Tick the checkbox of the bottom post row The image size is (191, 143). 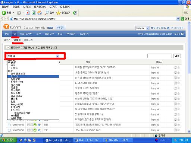point(9,130)
